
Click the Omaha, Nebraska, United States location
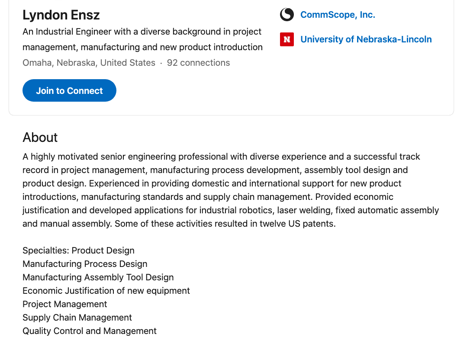[89, 63]
